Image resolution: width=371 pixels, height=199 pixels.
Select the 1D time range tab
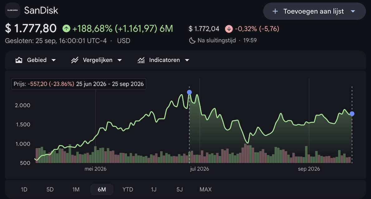24,190
